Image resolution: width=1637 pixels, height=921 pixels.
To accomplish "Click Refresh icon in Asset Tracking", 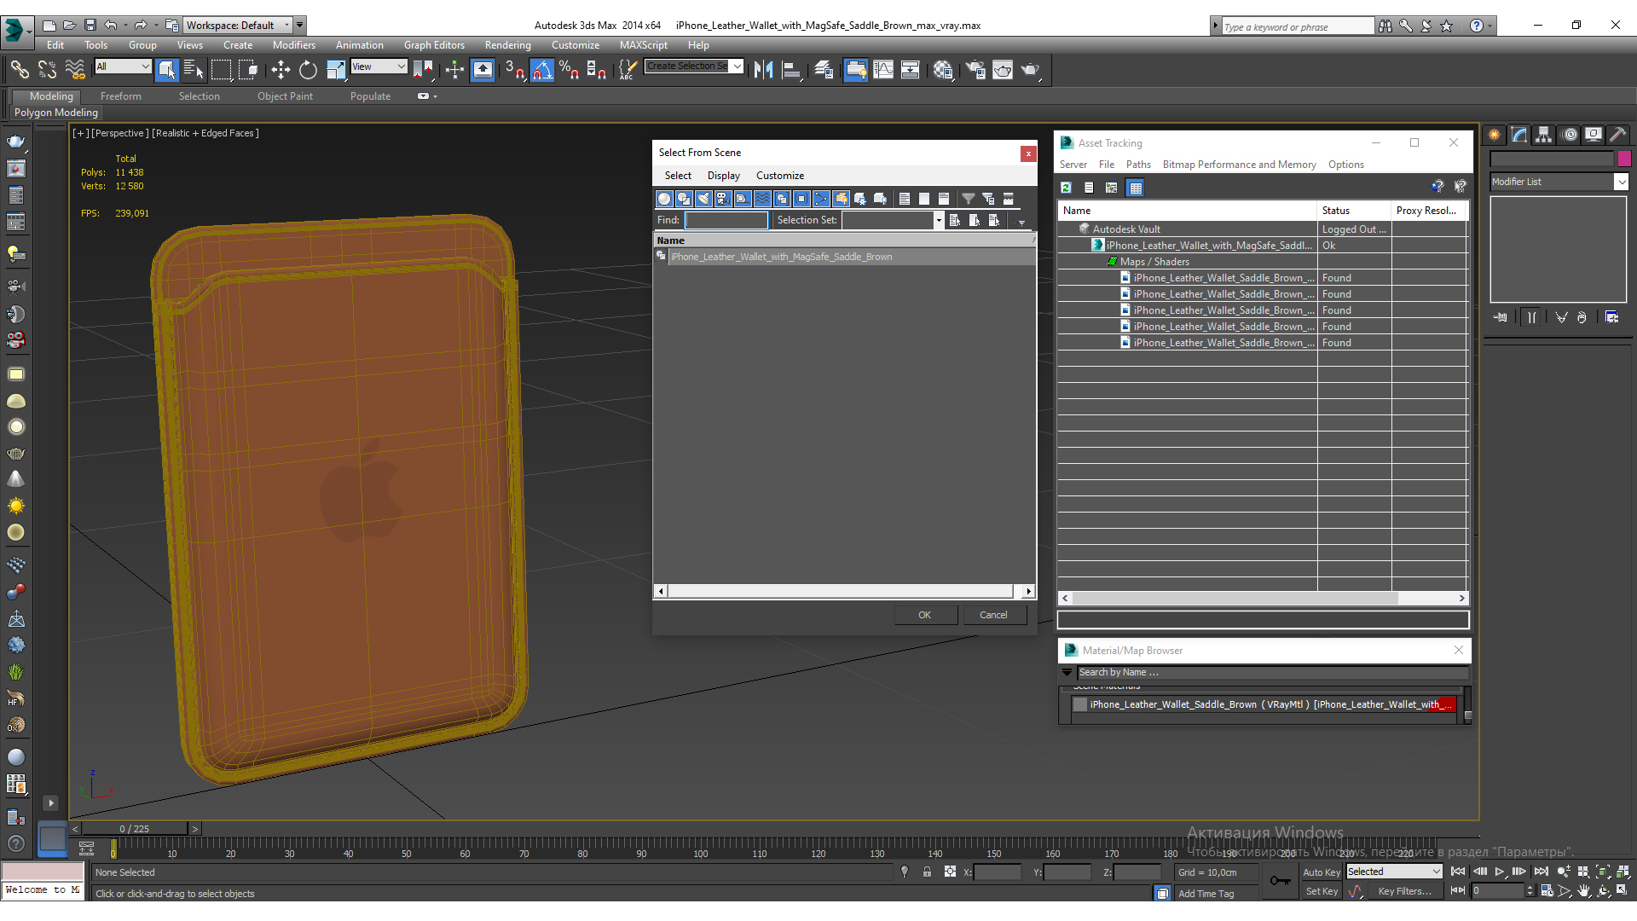I will 1066,188.
